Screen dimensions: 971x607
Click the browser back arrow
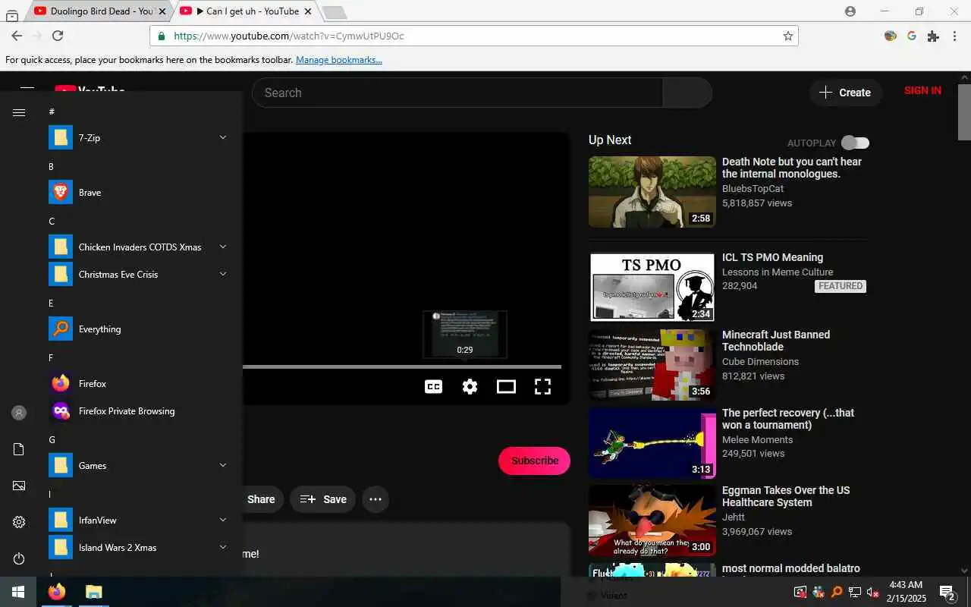[17, 36]
